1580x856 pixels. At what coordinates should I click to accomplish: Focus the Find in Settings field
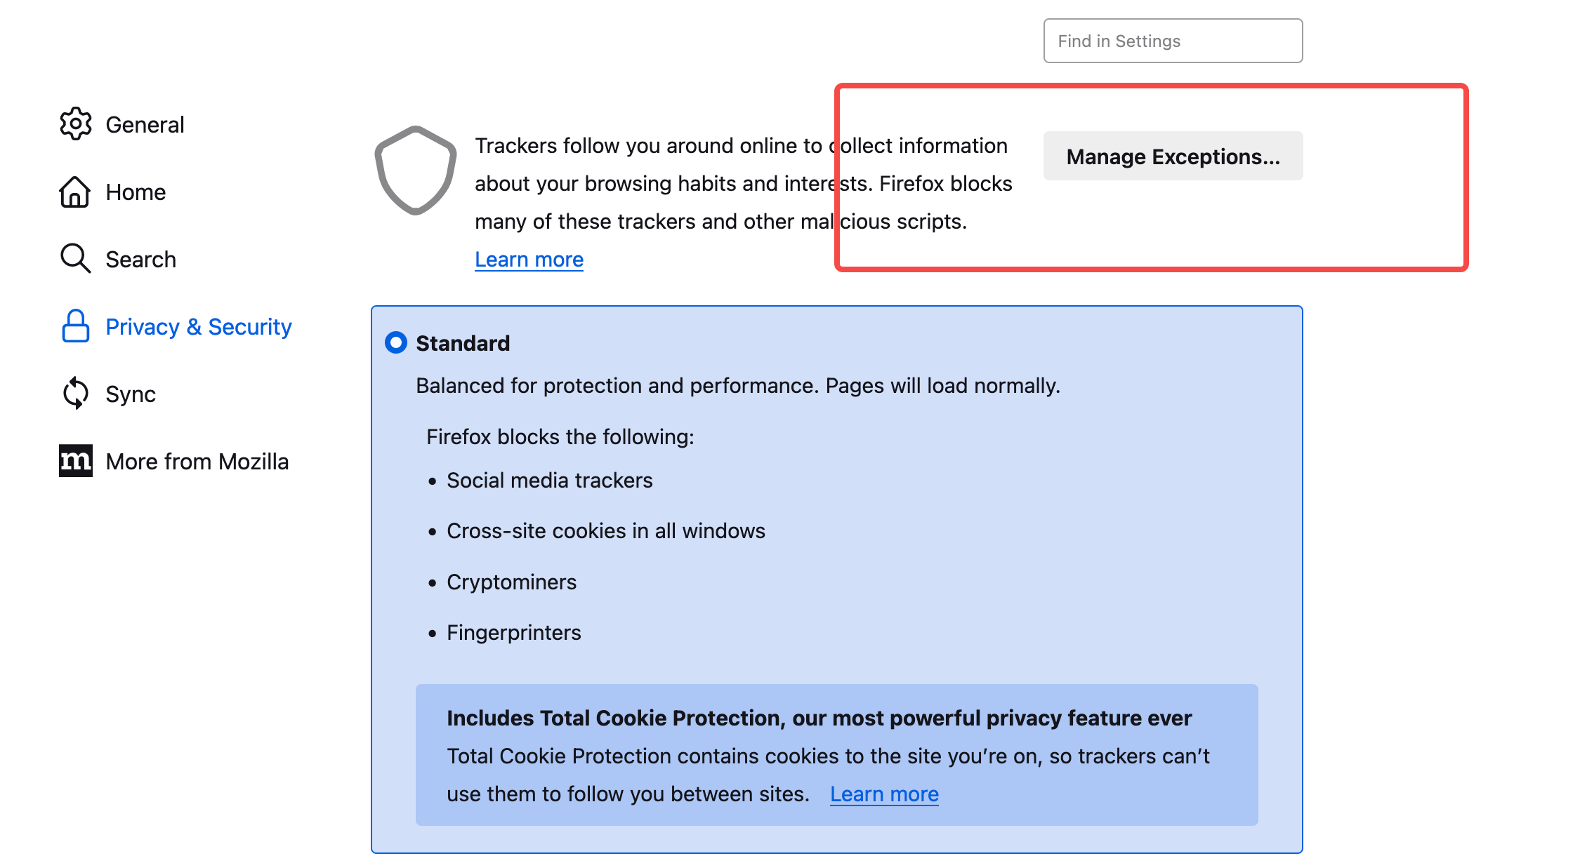tap(1173, 41)
